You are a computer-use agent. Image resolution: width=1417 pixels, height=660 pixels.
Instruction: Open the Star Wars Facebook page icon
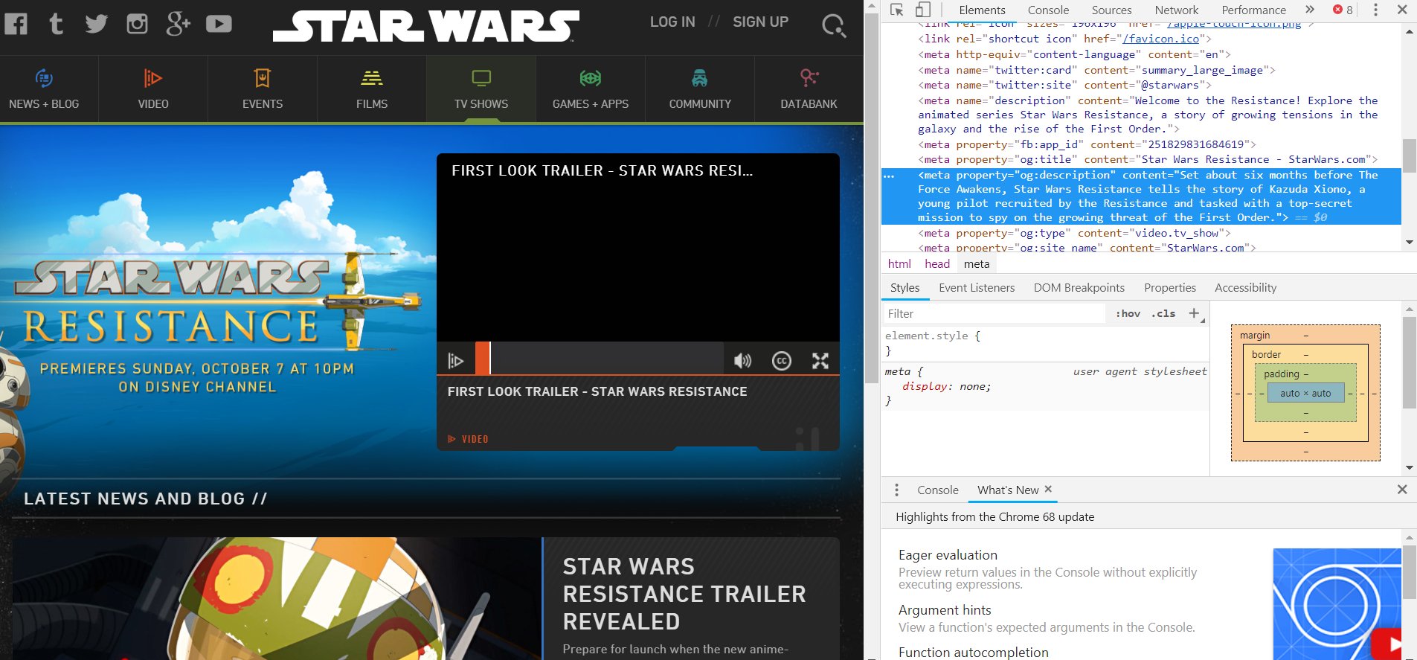tap(16, 24)
